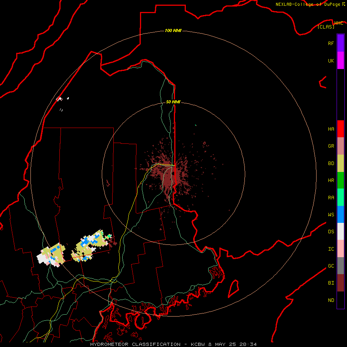Click the 50 NMI range ring label
347x347 pixels.
(173, 102)
